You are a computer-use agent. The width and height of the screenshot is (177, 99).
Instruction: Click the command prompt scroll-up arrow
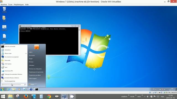pos(79,28)
